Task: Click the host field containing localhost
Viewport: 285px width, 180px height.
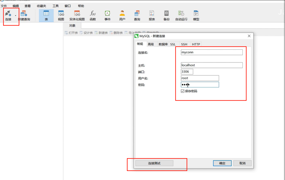Action: coord(212,65)
